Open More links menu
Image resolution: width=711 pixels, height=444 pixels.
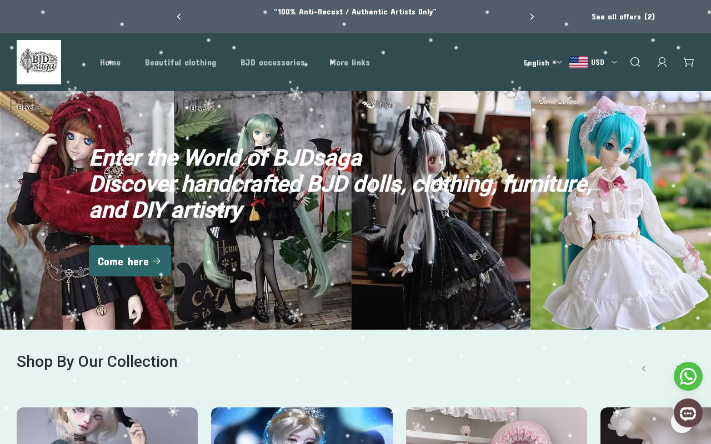[349, 62]
